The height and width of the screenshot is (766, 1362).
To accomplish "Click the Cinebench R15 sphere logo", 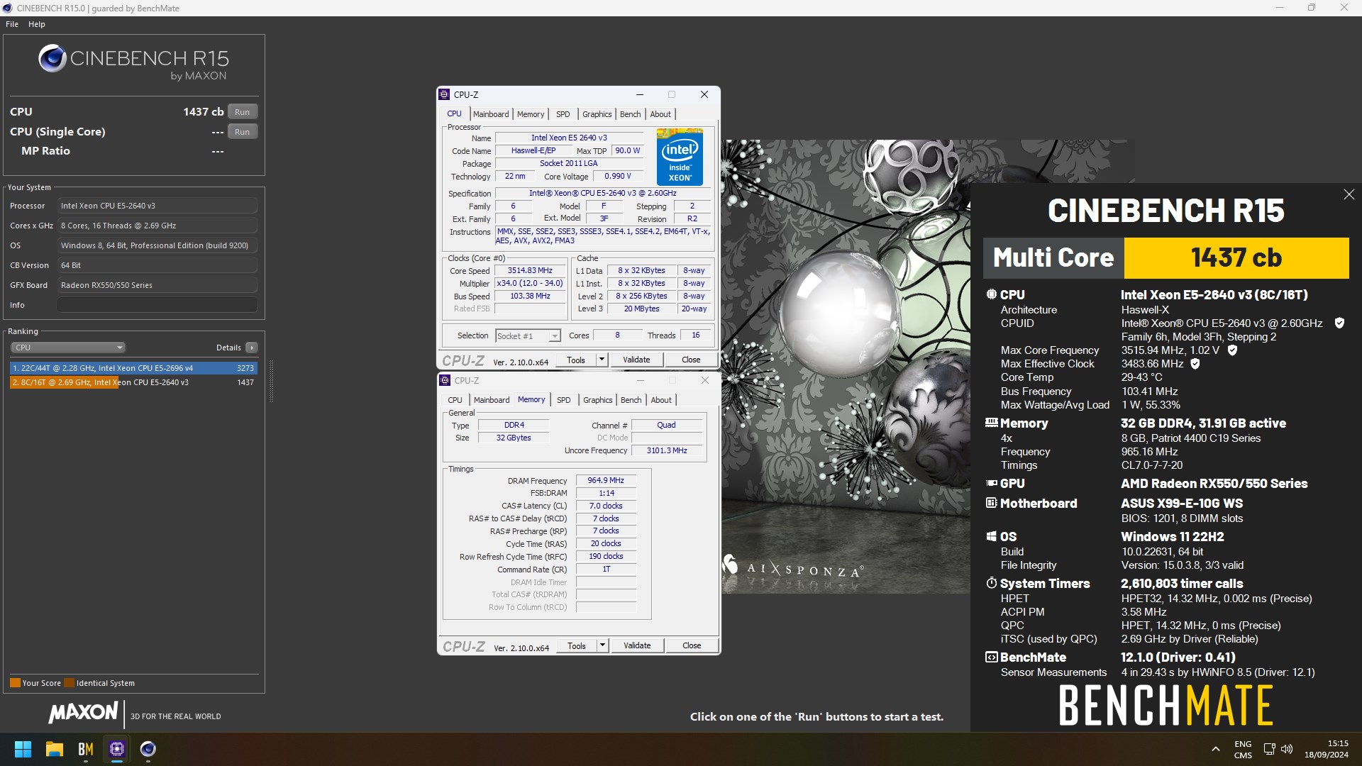I will [x=52, y=59].
